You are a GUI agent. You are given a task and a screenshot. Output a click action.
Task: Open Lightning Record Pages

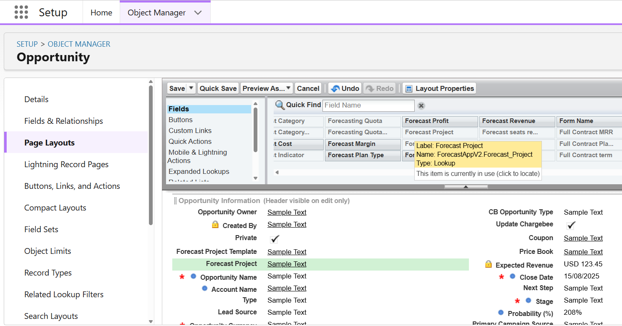coord(66,164)
